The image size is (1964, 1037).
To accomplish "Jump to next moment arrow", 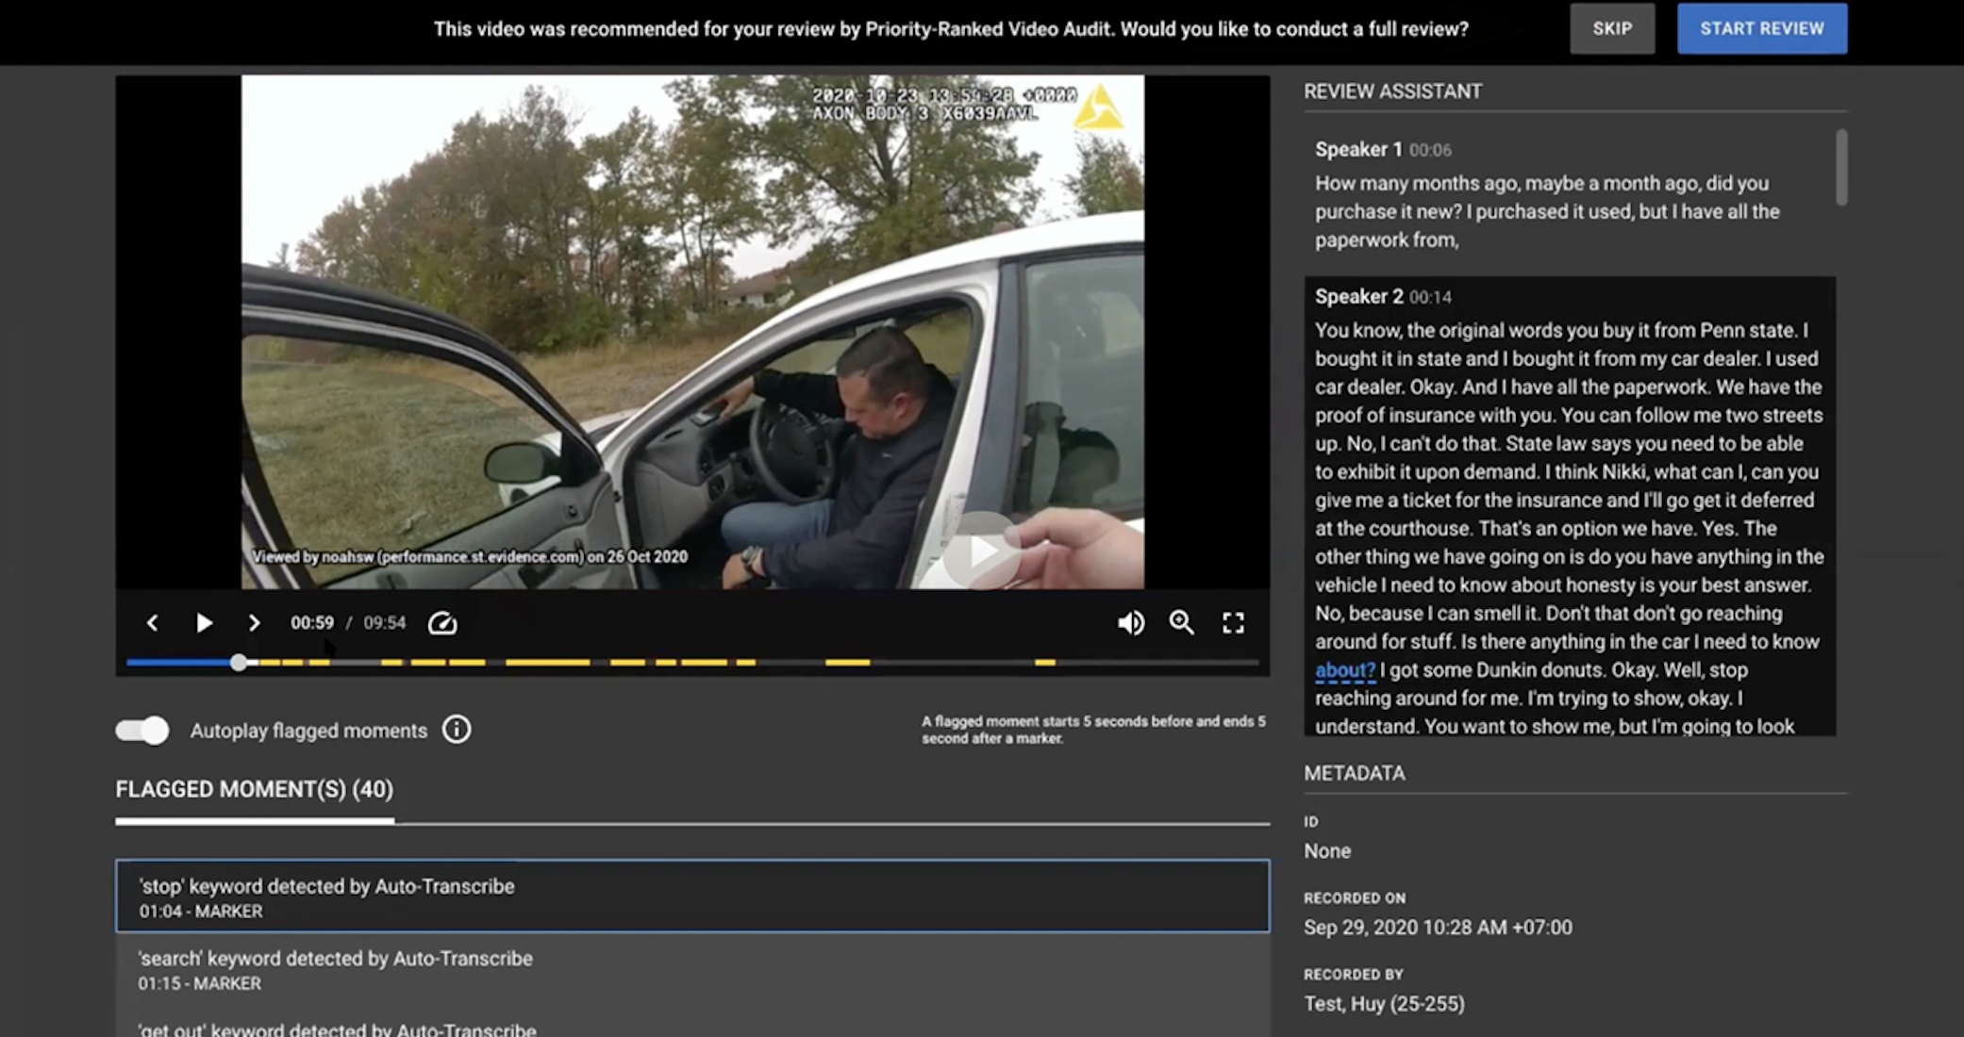I will (x=254, y=623).
